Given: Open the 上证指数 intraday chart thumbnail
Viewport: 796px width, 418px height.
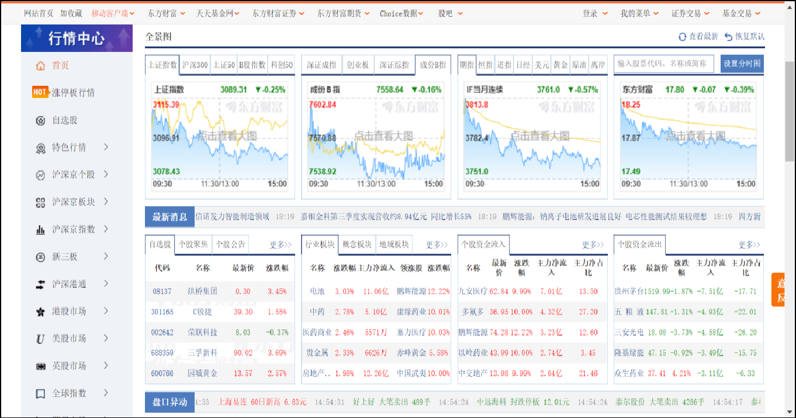Looking at the screenshot, I should tap(220, 136).
